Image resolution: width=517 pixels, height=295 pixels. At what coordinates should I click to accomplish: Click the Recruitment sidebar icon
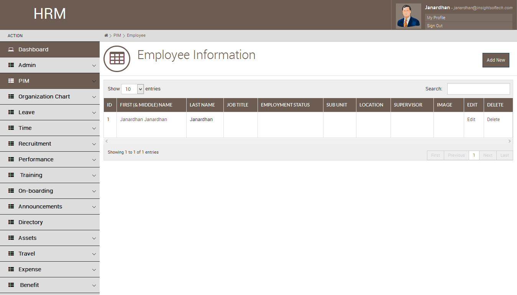coord(11,144)
